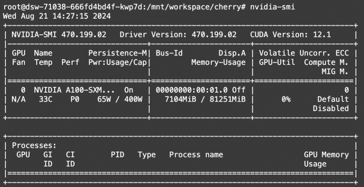Screen dimensions: 364x187
Task: Click the GI ID column header
Action: (48, 159)
